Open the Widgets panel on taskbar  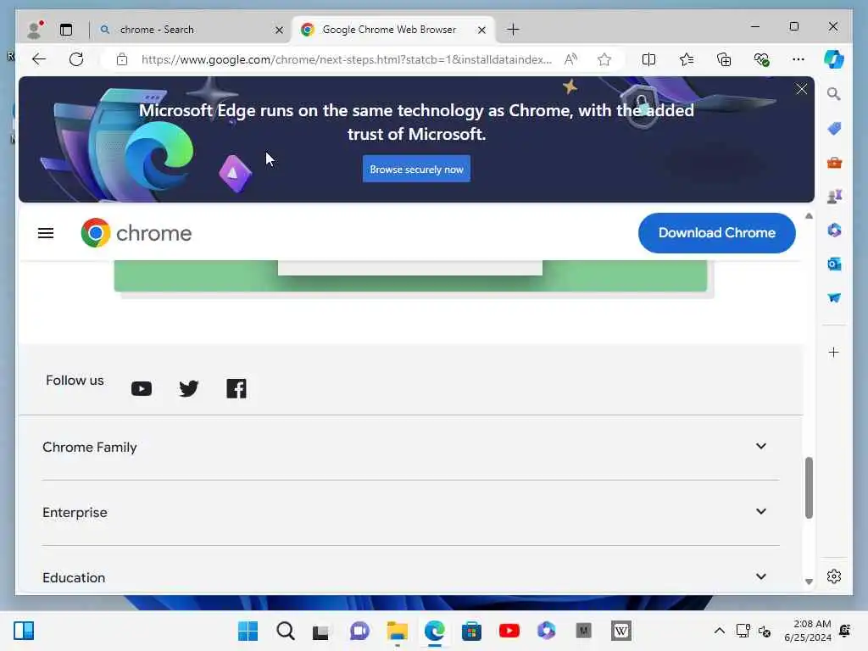(24, 631)
